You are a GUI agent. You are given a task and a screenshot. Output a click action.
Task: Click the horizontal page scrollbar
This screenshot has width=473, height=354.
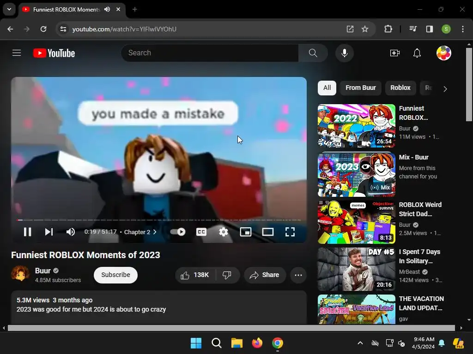point(231,328)
